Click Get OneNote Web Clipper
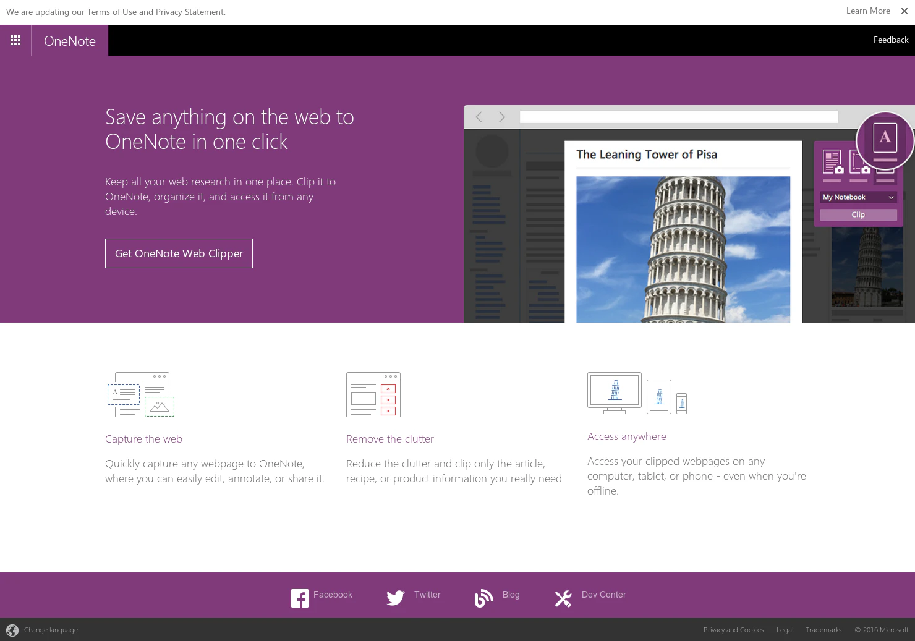Image resolution: width=915 pixels, height=641 pixels. pyautogui.click(x=179, y=253)
